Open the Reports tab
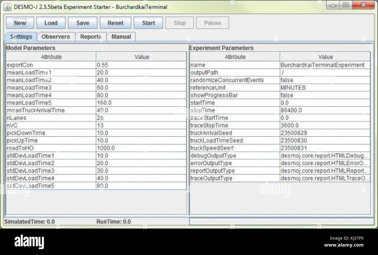Viewport: 378px width, 255px height. pyautogui.click(x=91, y=37)
